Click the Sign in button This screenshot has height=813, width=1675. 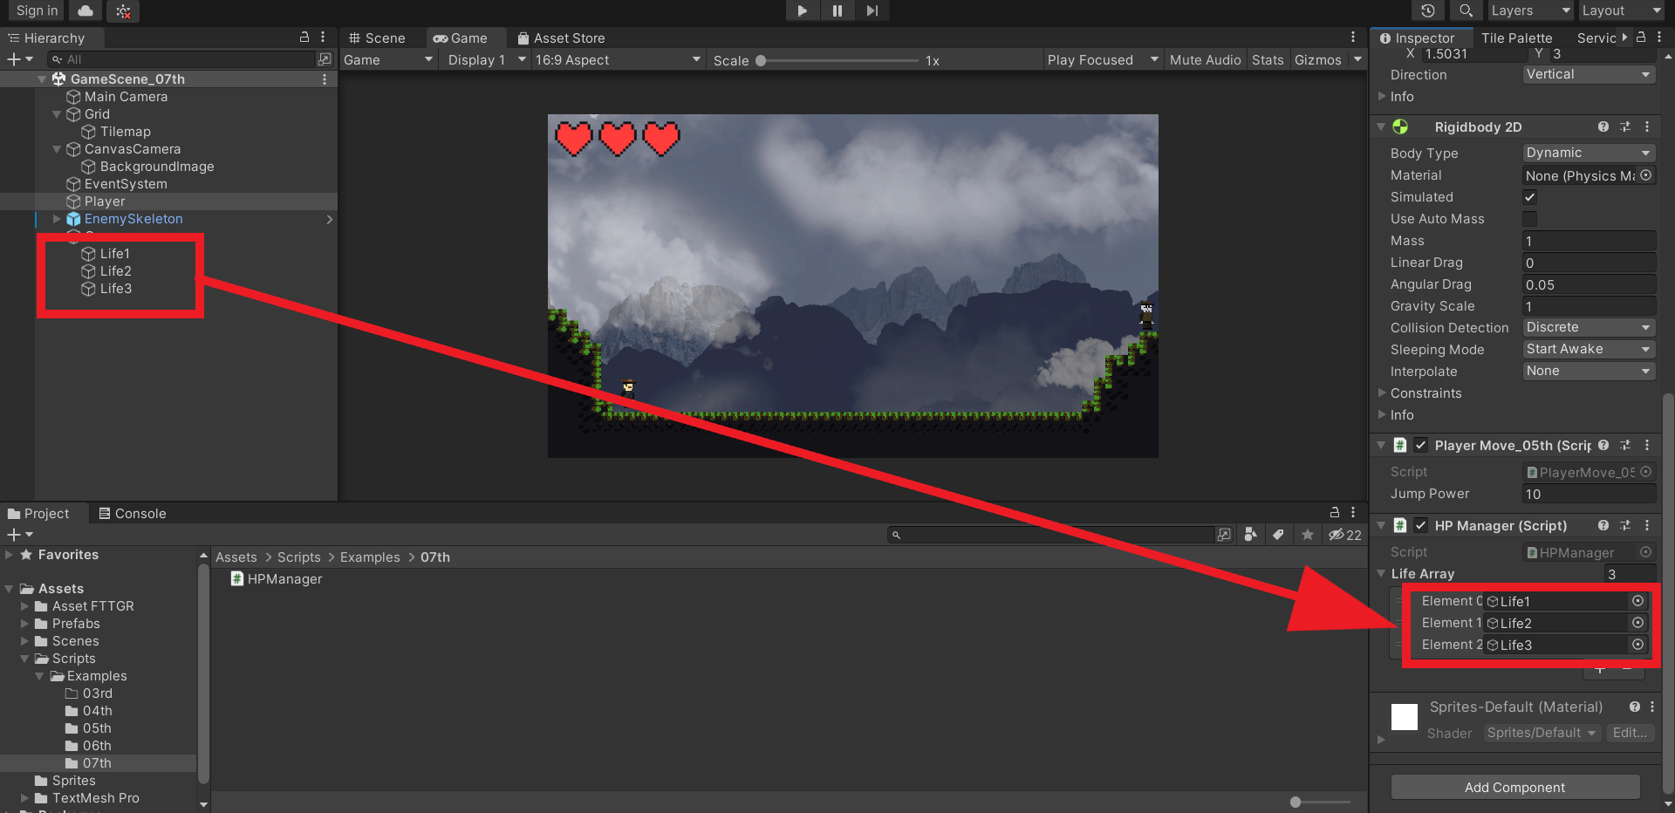click(38, 10)
